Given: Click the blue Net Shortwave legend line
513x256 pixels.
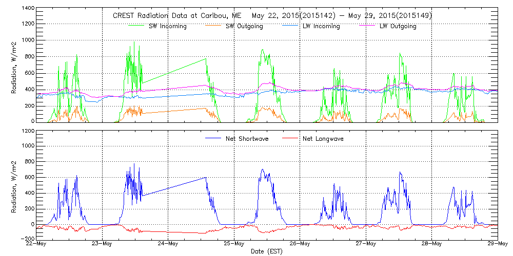Looking at the screenshot, I should 213,139.
